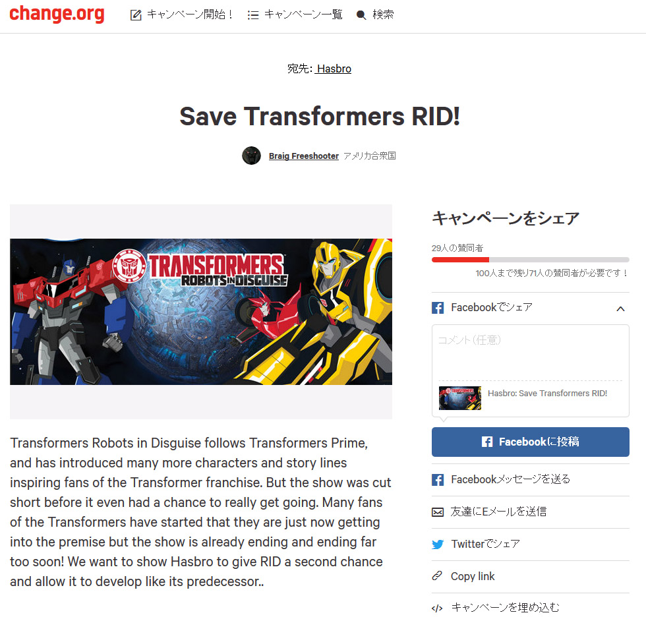Image resolution: width=646 pixels, height=619 pixels.
Task: Click the list icon beside キャンペーン一覧
Action: pos(253,15)
